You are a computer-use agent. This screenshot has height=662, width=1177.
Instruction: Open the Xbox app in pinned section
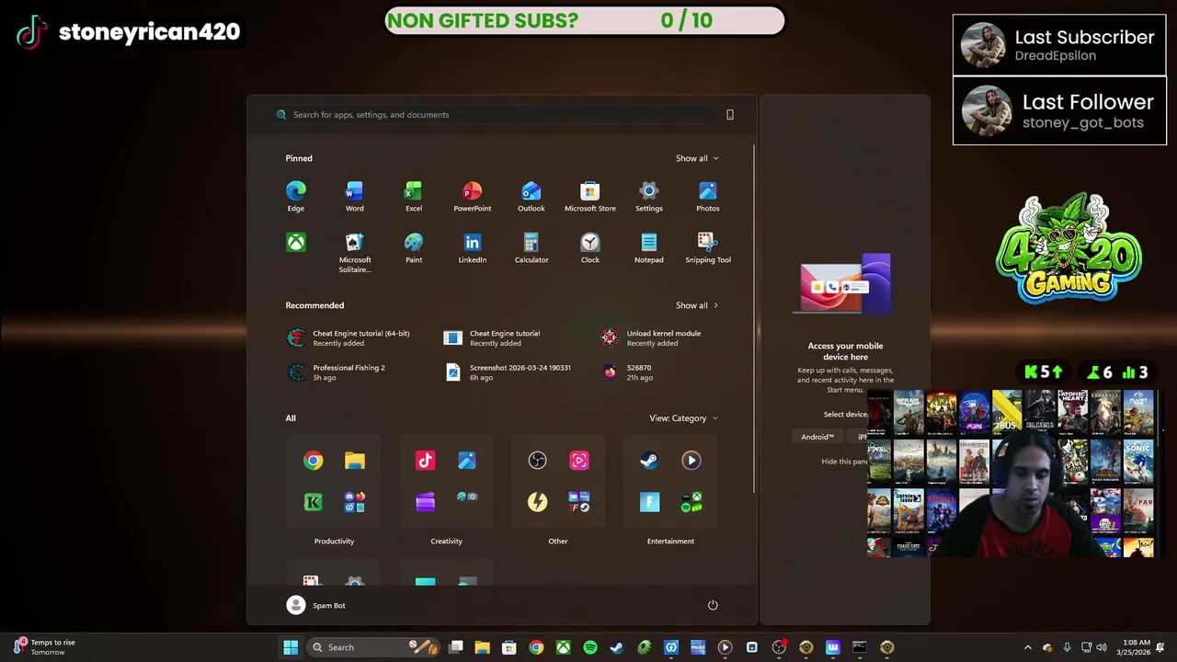(295, 243)
